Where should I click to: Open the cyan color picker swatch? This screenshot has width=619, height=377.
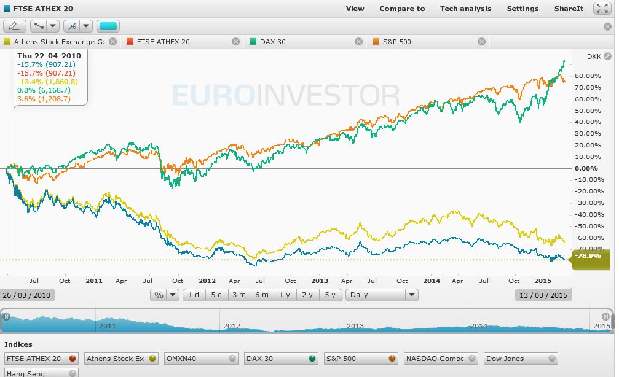tap(108, 26)
